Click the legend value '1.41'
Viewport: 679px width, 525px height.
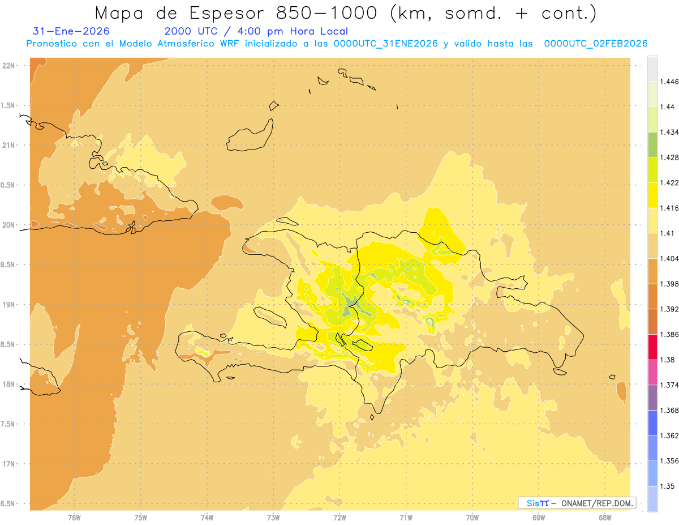tap(667, 233)
